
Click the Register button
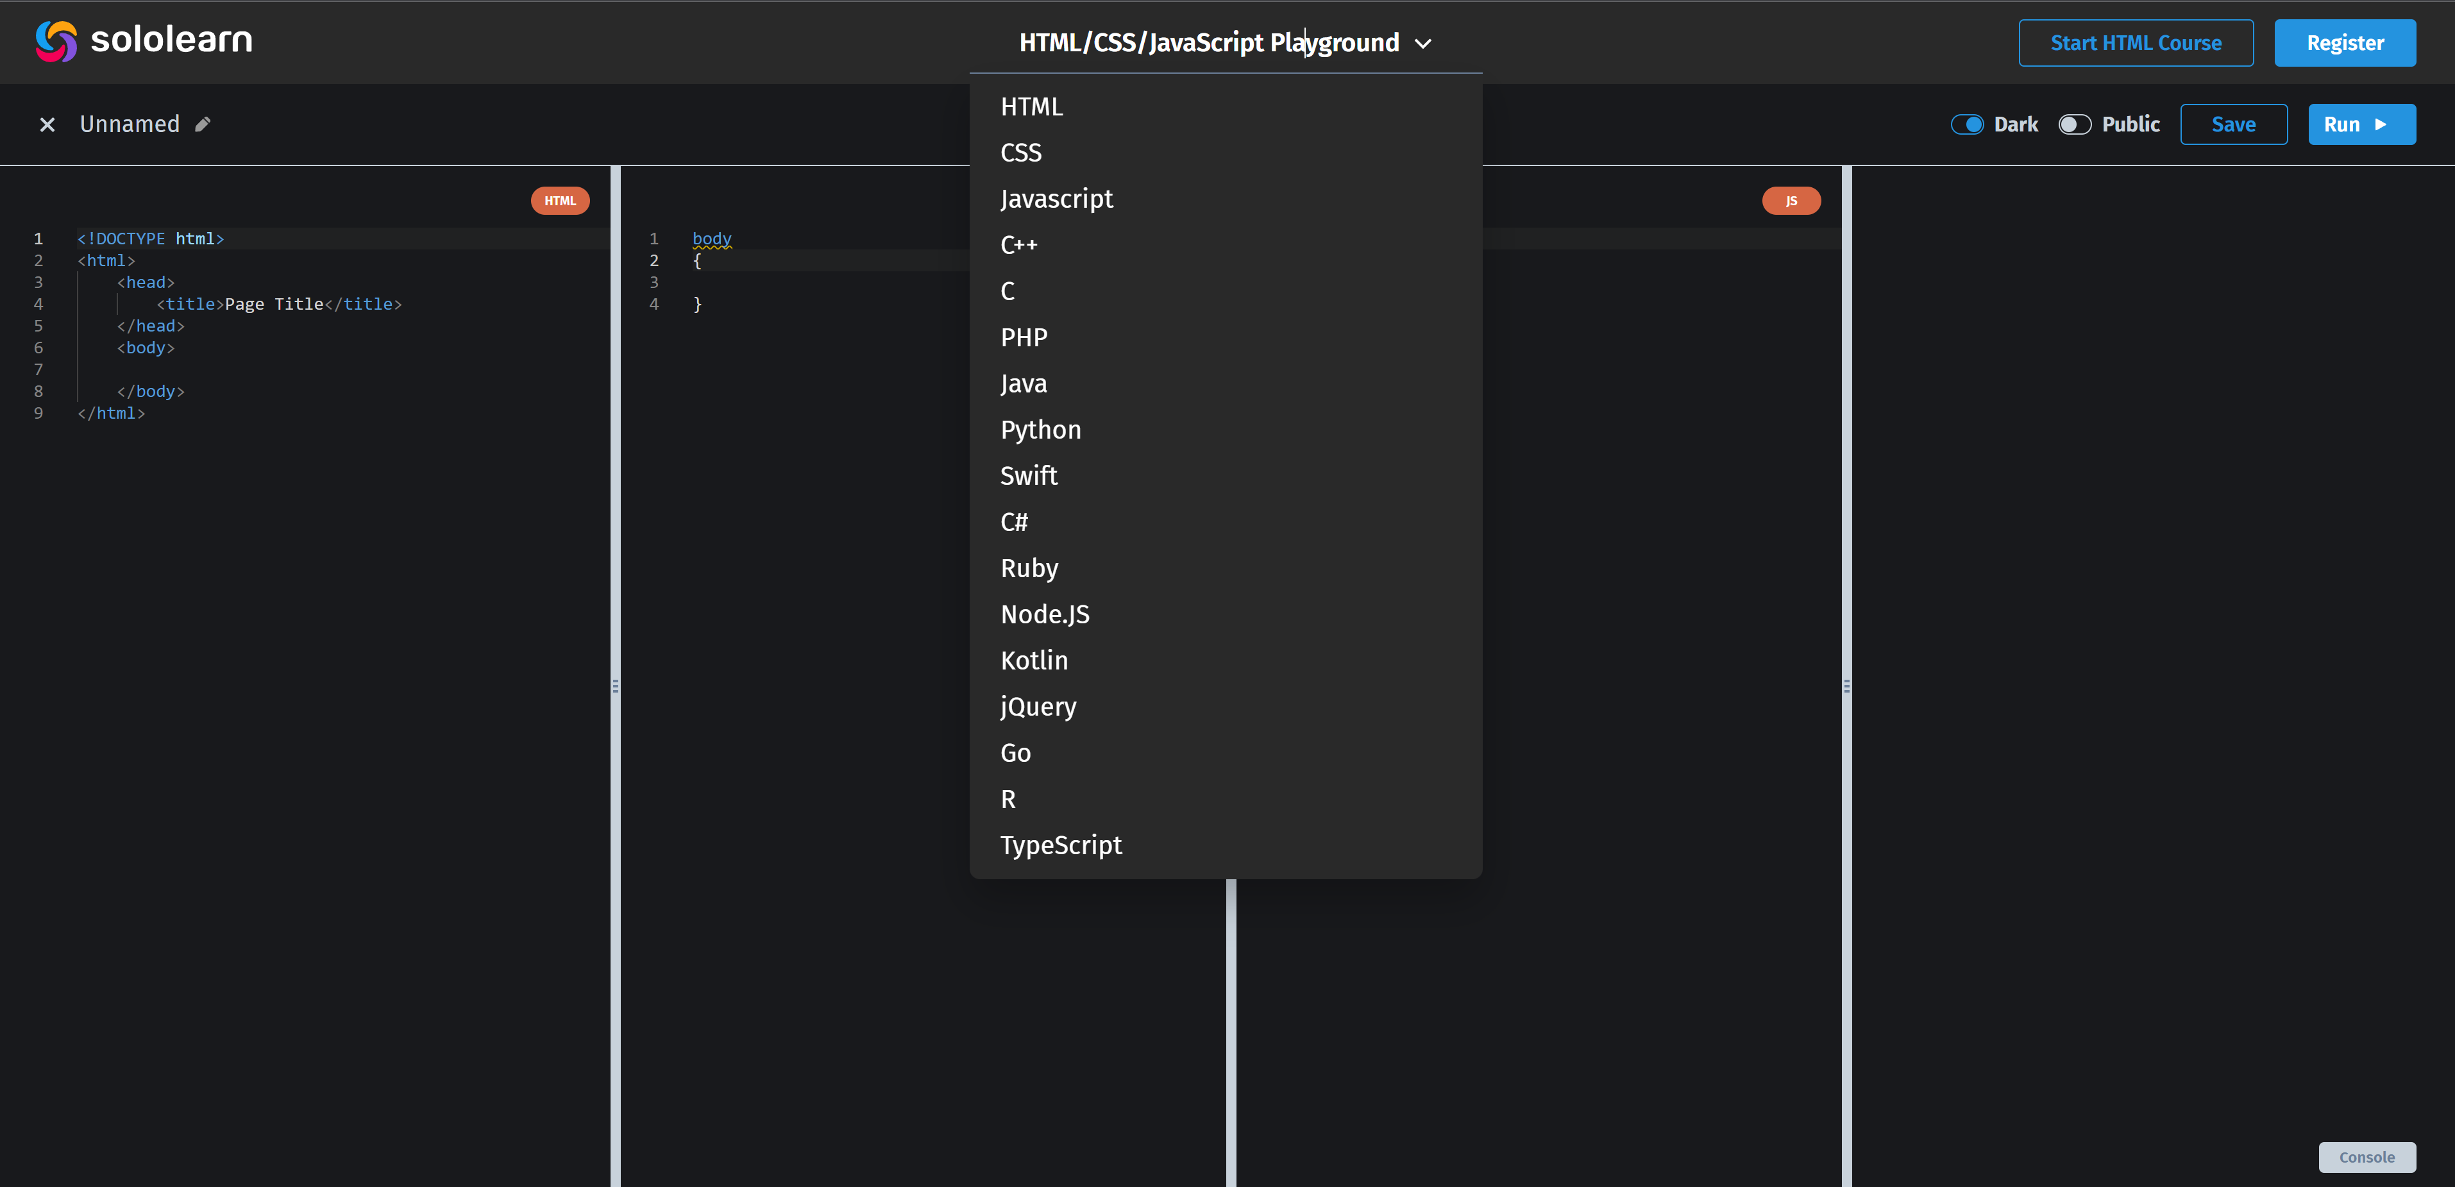point(2345,43)
